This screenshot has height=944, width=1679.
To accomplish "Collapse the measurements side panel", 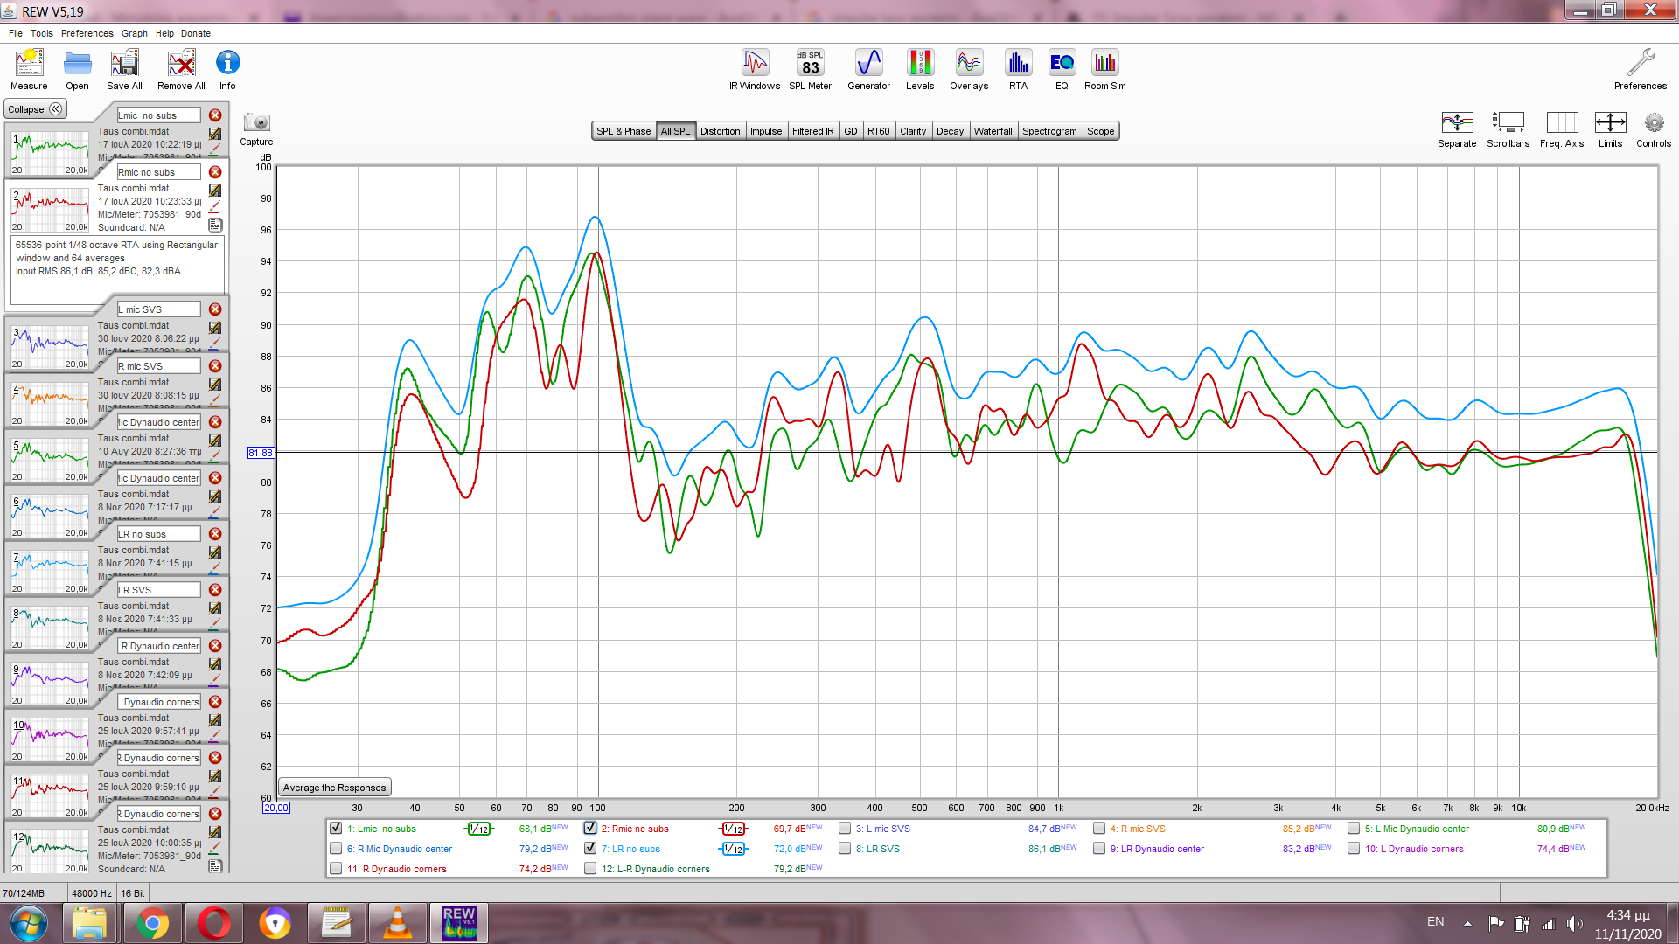I will click(35, 109).
